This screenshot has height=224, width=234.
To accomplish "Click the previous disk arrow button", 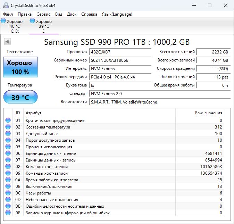I will coord(7,42).
